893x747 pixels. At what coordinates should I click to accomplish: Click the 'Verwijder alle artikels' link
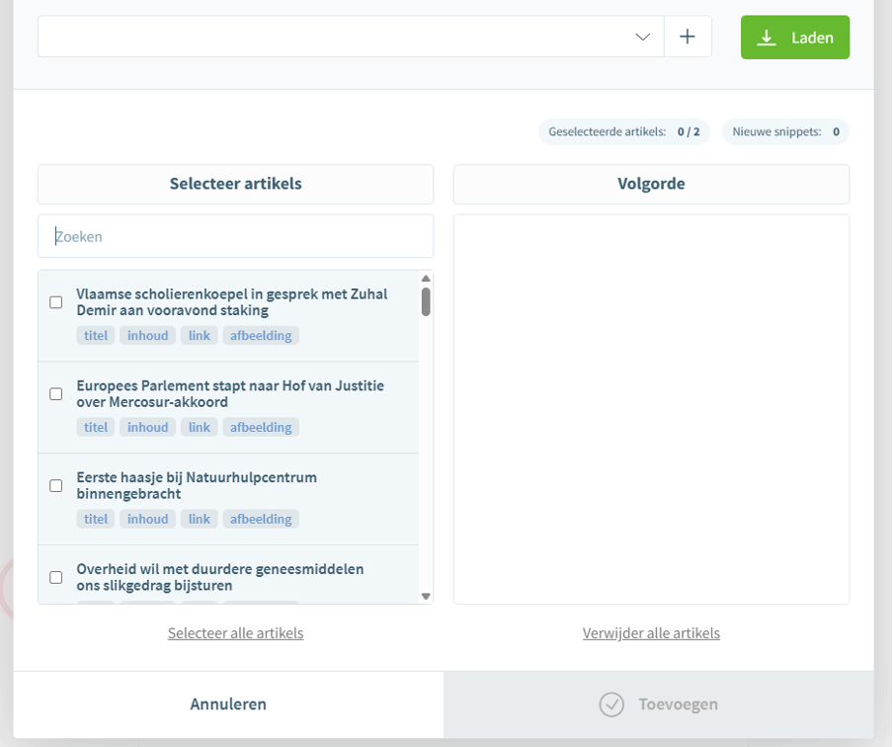651,632
